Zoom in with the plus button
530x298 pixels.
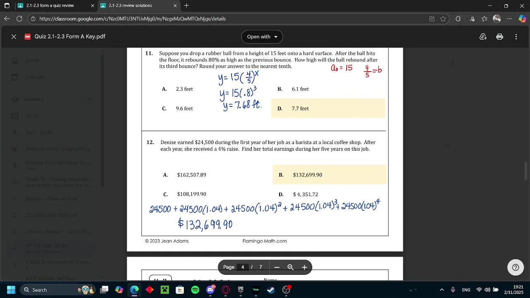pyautogui.click(x=304, y=267)
